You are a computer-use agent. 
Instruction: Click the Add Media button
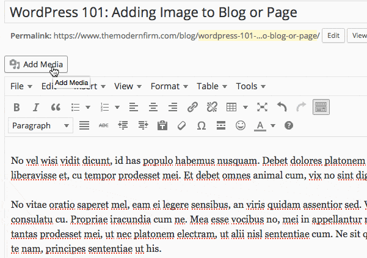(x=36, y=64)
